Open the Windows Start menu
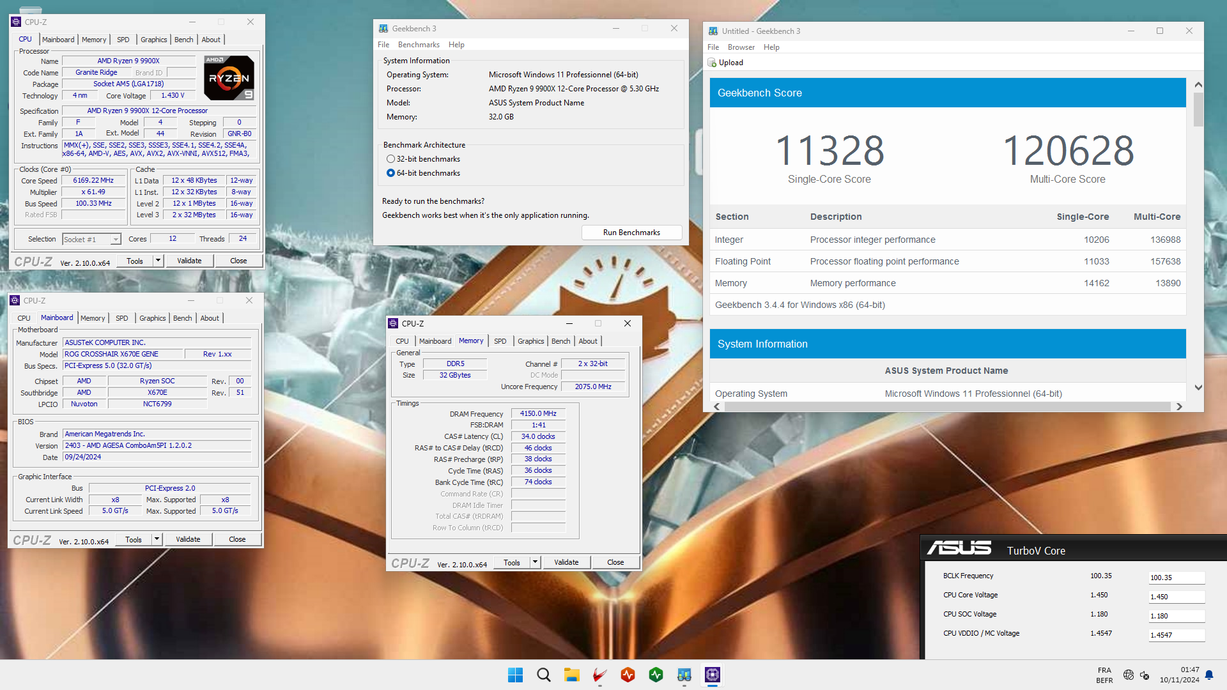This screenshot has width=1227, height=690. click(515, 675)
